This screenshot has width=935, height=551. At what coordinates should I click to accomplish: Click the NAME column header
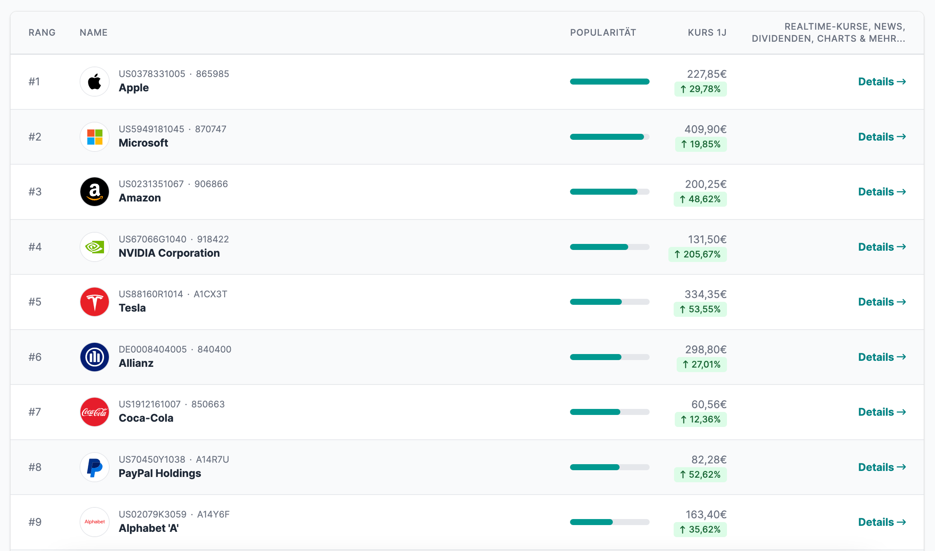(x=93, y=33)
